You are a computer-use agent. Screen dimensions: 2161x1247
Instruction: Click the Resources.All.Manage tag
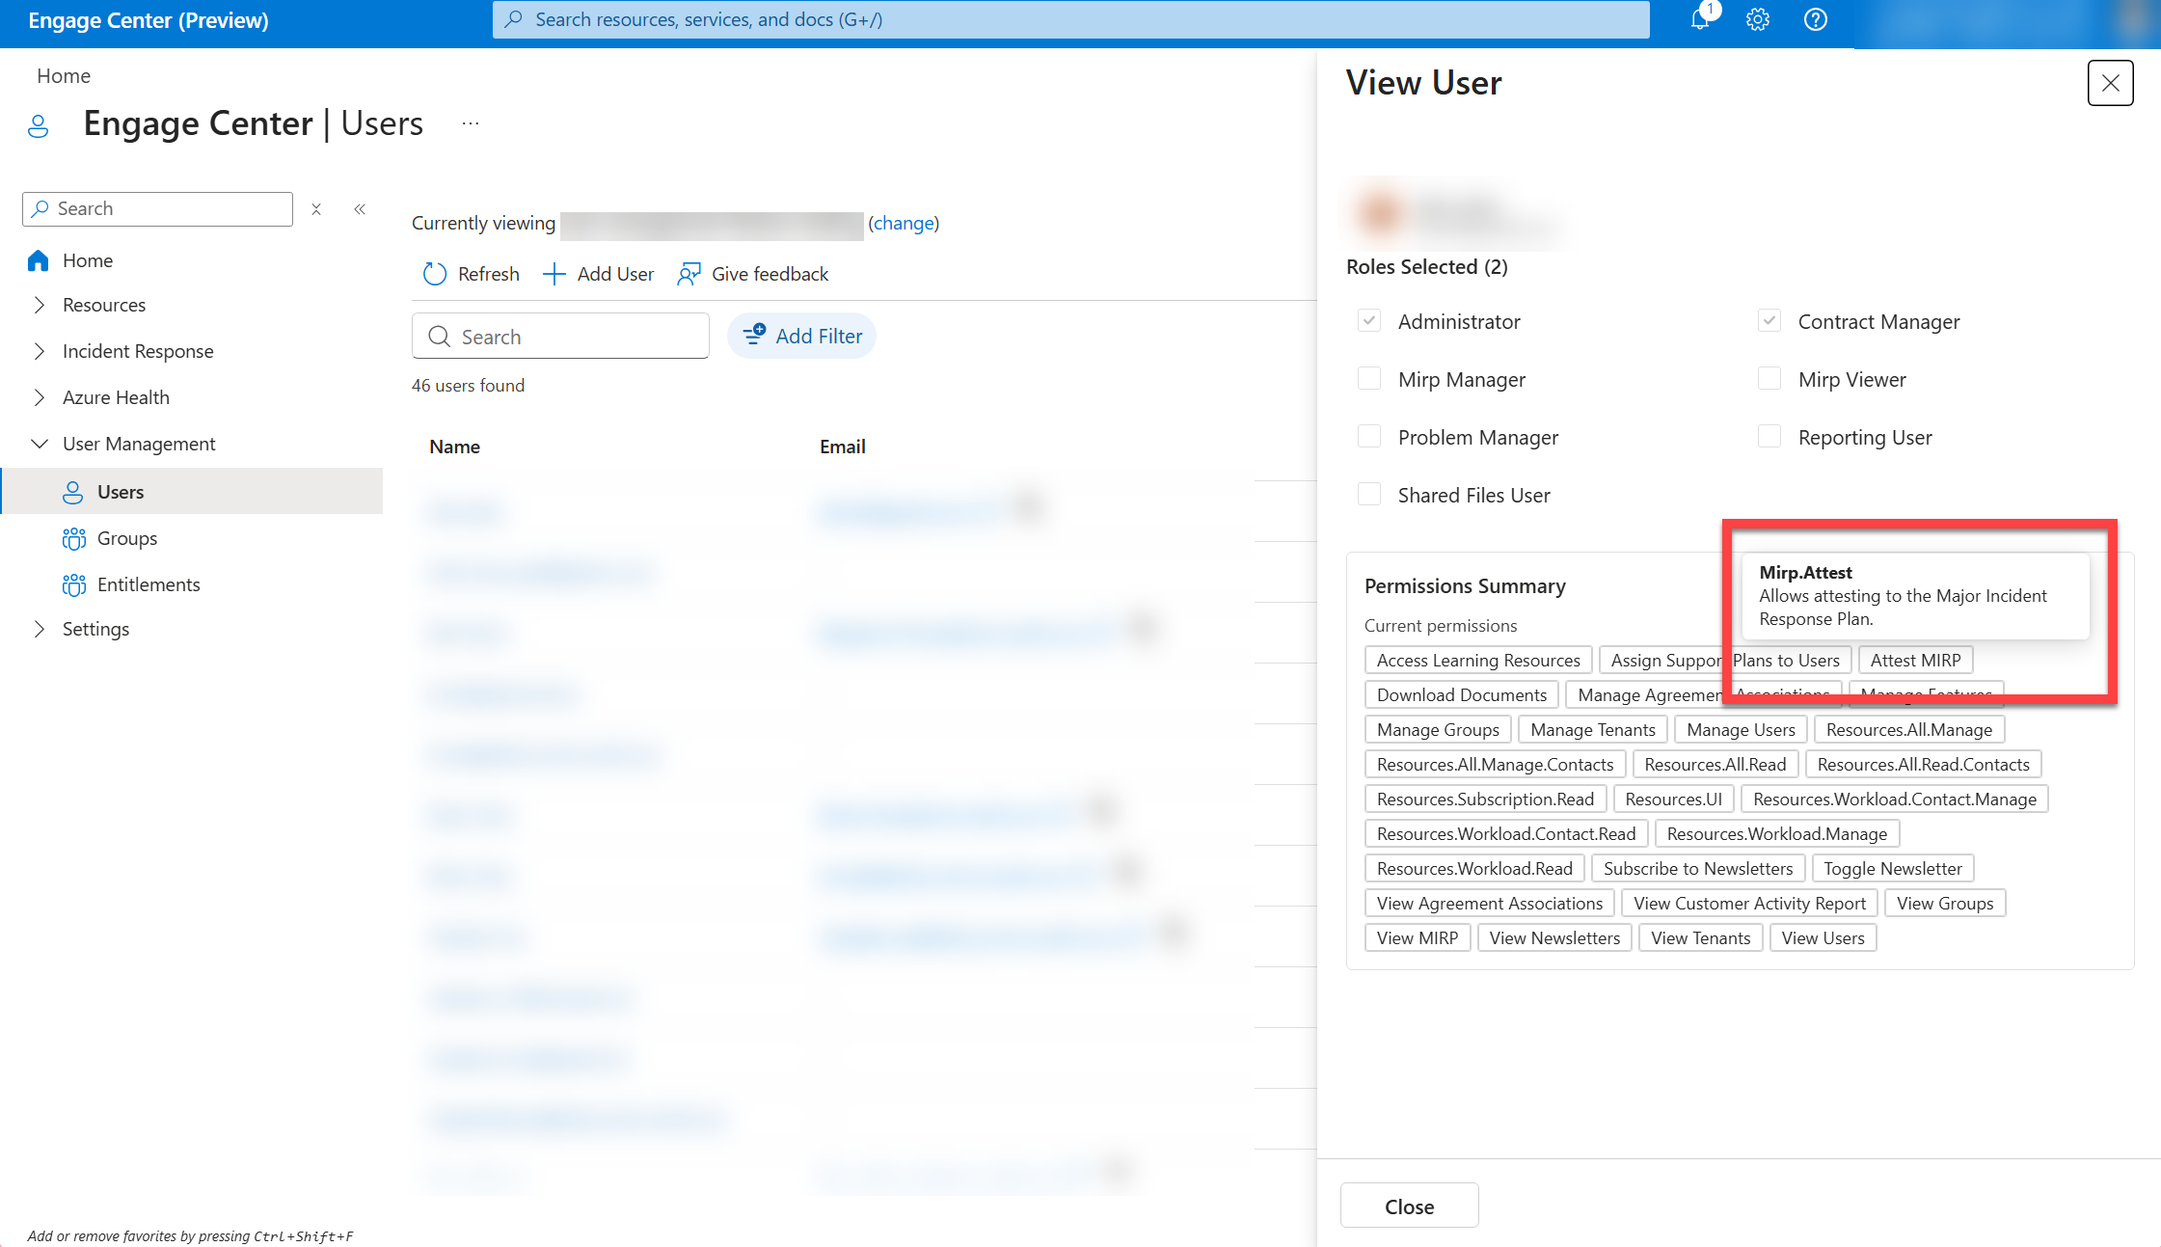pyautogui.click(x=1908, y=729)
